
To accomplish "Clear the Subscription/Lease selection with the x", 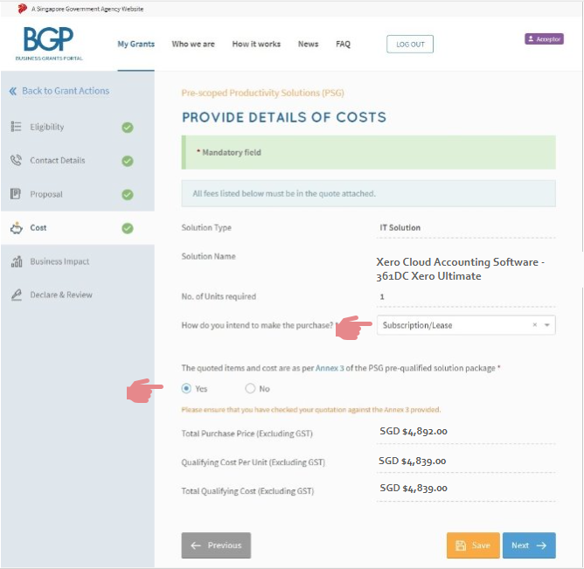I will click(534, 325).
